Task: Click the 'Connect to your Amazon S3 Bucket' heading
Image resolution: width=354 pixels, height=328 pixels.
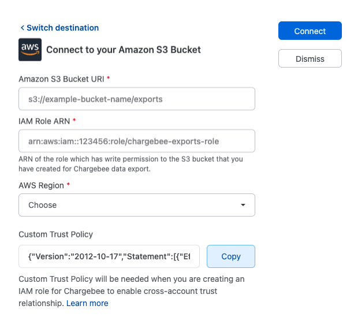Action: coord(124,50)
